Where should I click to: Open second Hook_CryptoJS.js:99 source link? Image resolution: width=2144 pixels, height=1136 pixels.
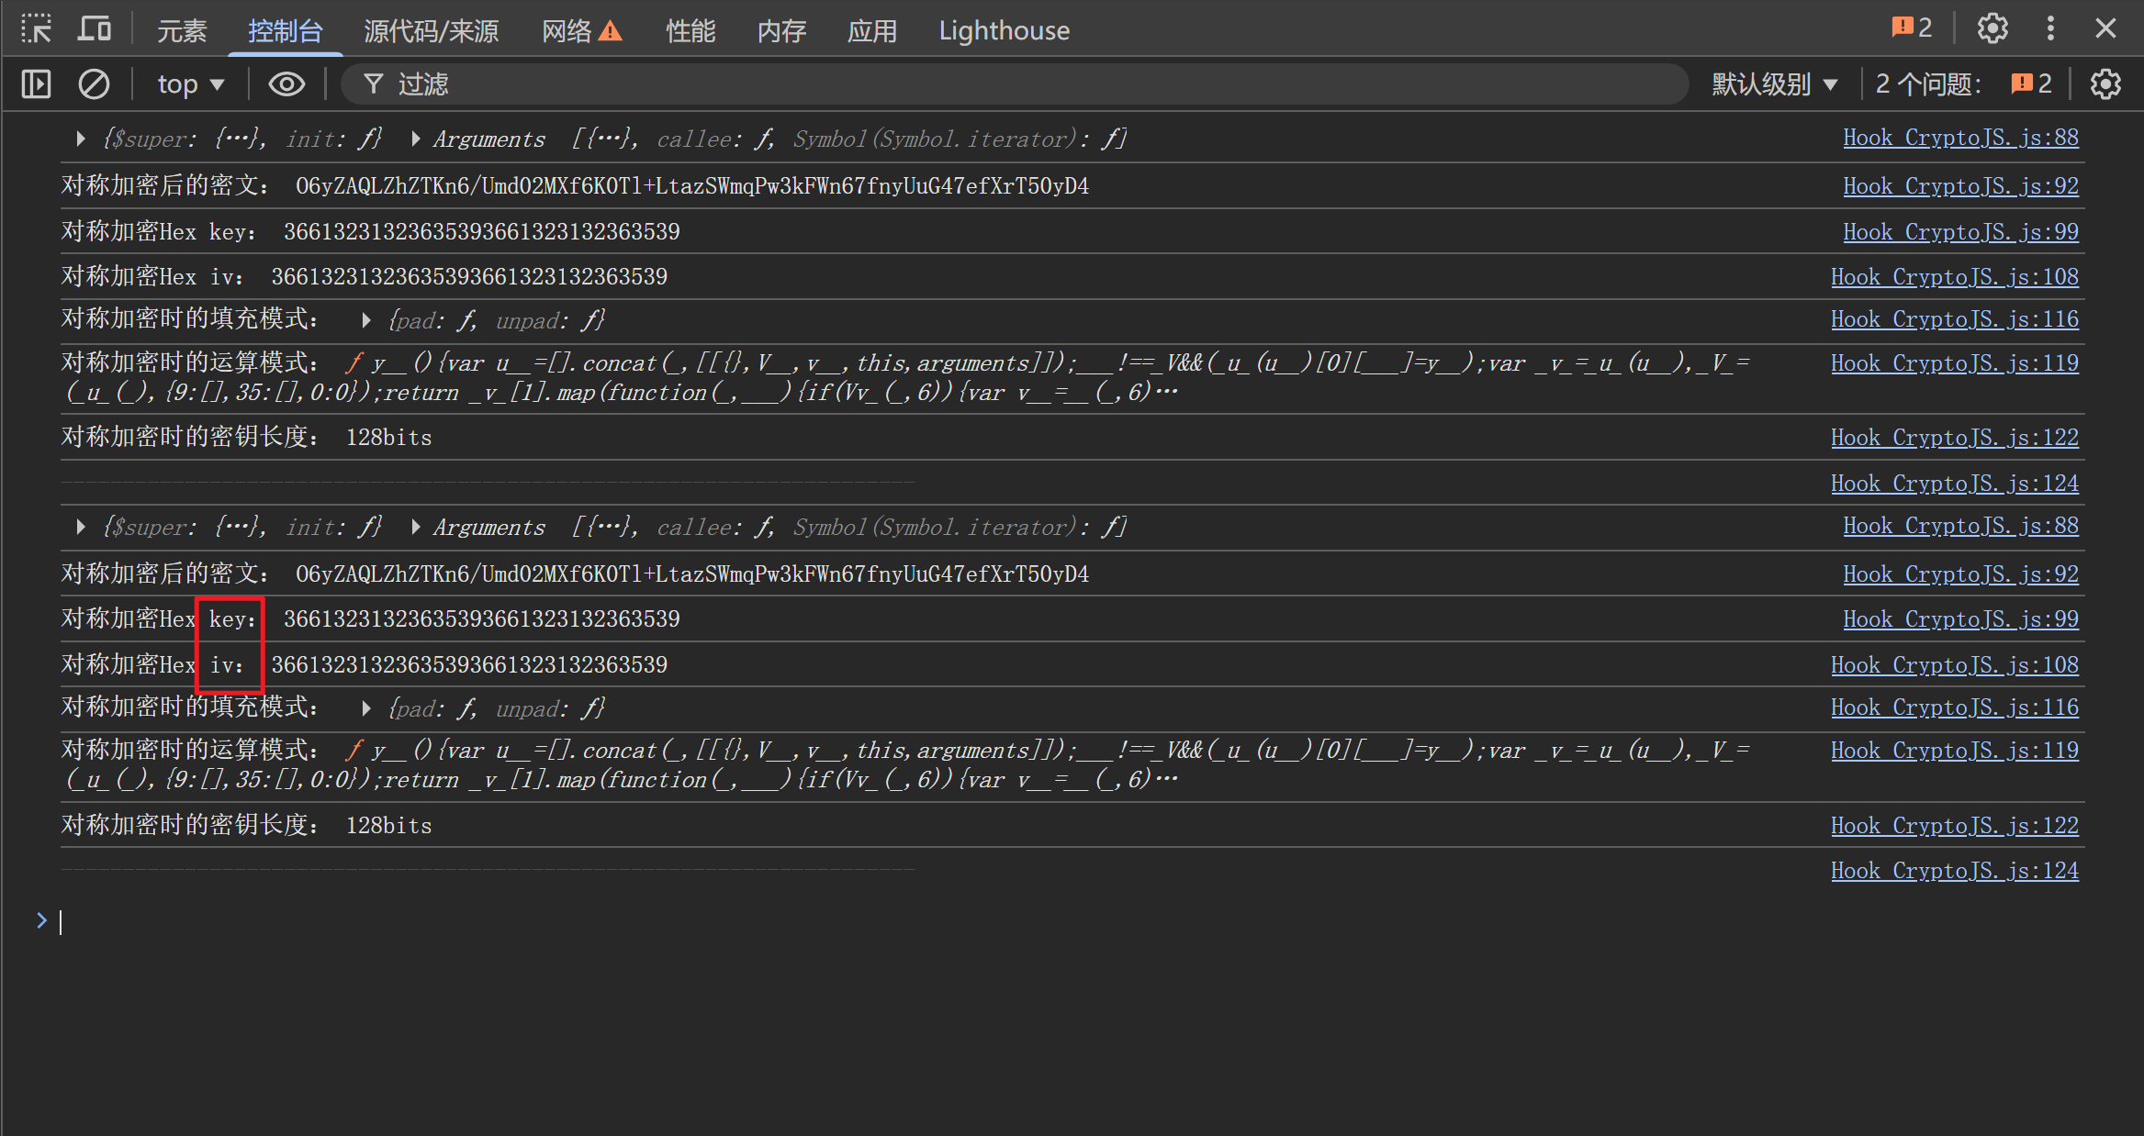(x=1960, y=619)
